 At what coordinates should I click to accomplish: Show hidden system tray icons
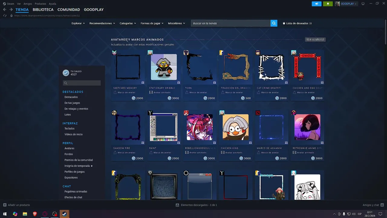pyautogui.click(x=334, y=214)
